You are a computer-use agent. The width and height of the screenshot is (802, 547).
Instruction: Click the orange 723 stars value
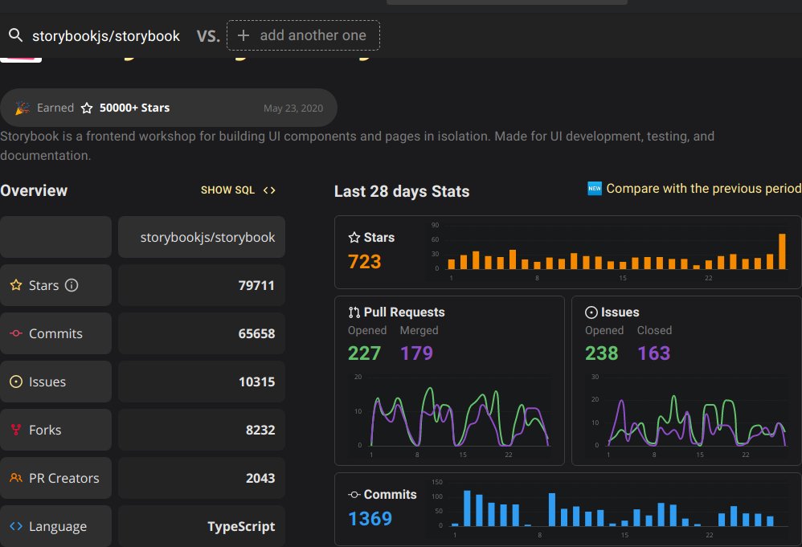(x=365, y=262)
